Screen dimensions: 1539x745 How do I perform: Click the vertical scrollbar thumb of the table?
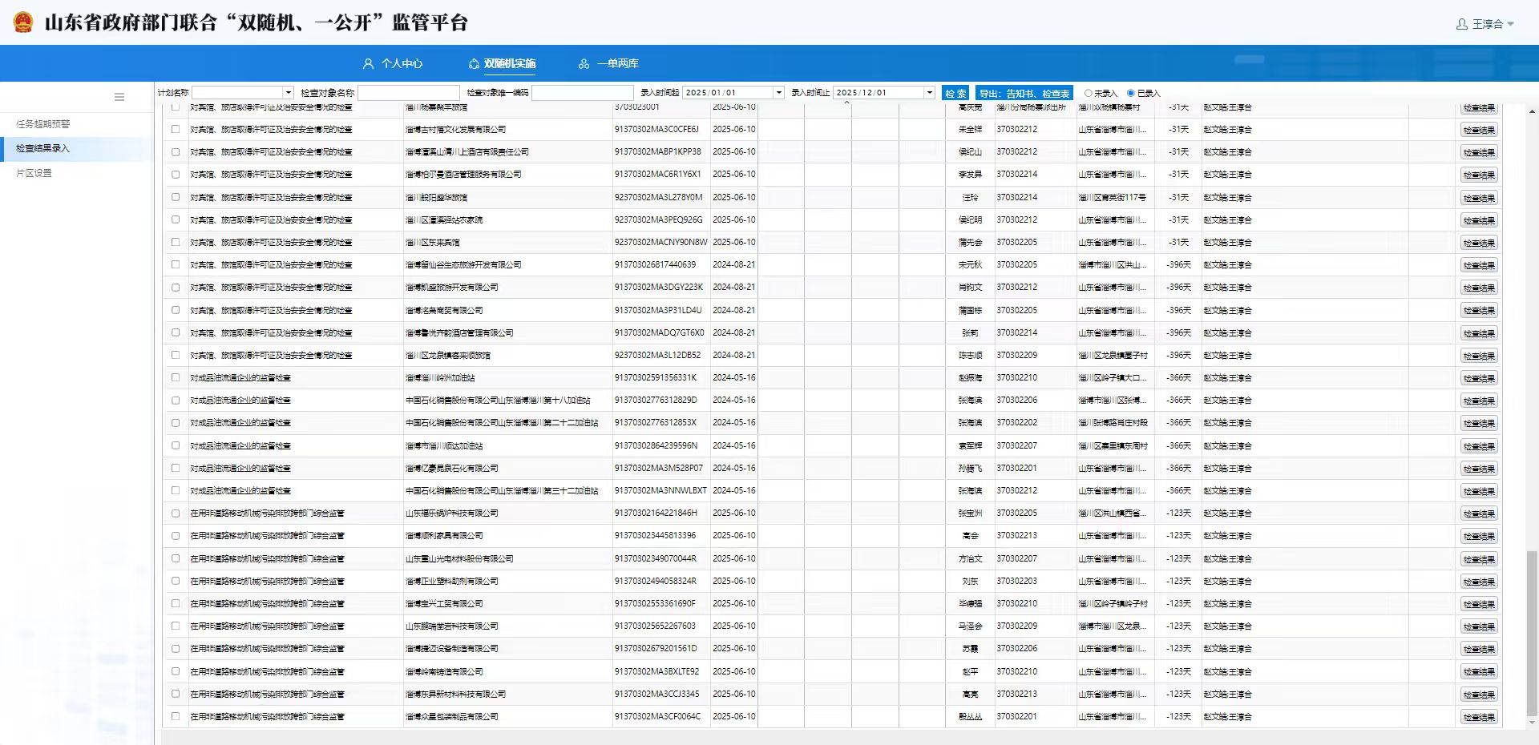point(1532,633)
